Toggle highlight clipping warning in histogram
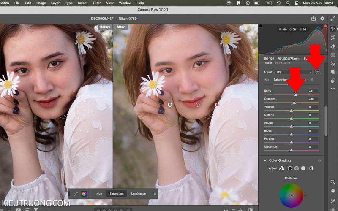Screen dimensions: 338x211 325,26
